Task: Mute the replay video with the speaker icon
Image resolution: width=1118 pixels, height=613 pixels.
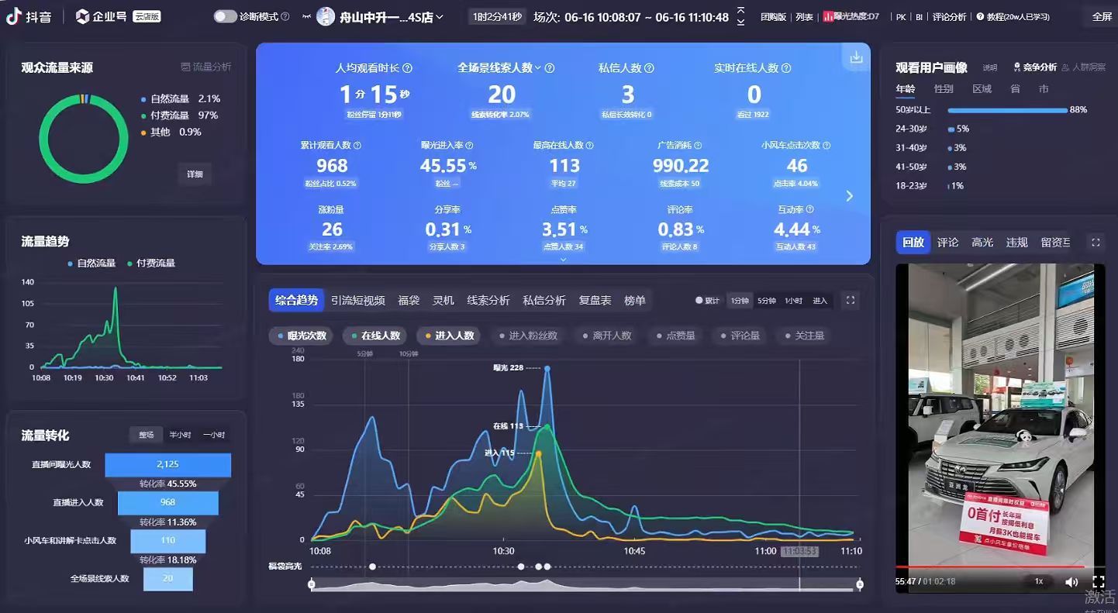Action: [1071, 581]
